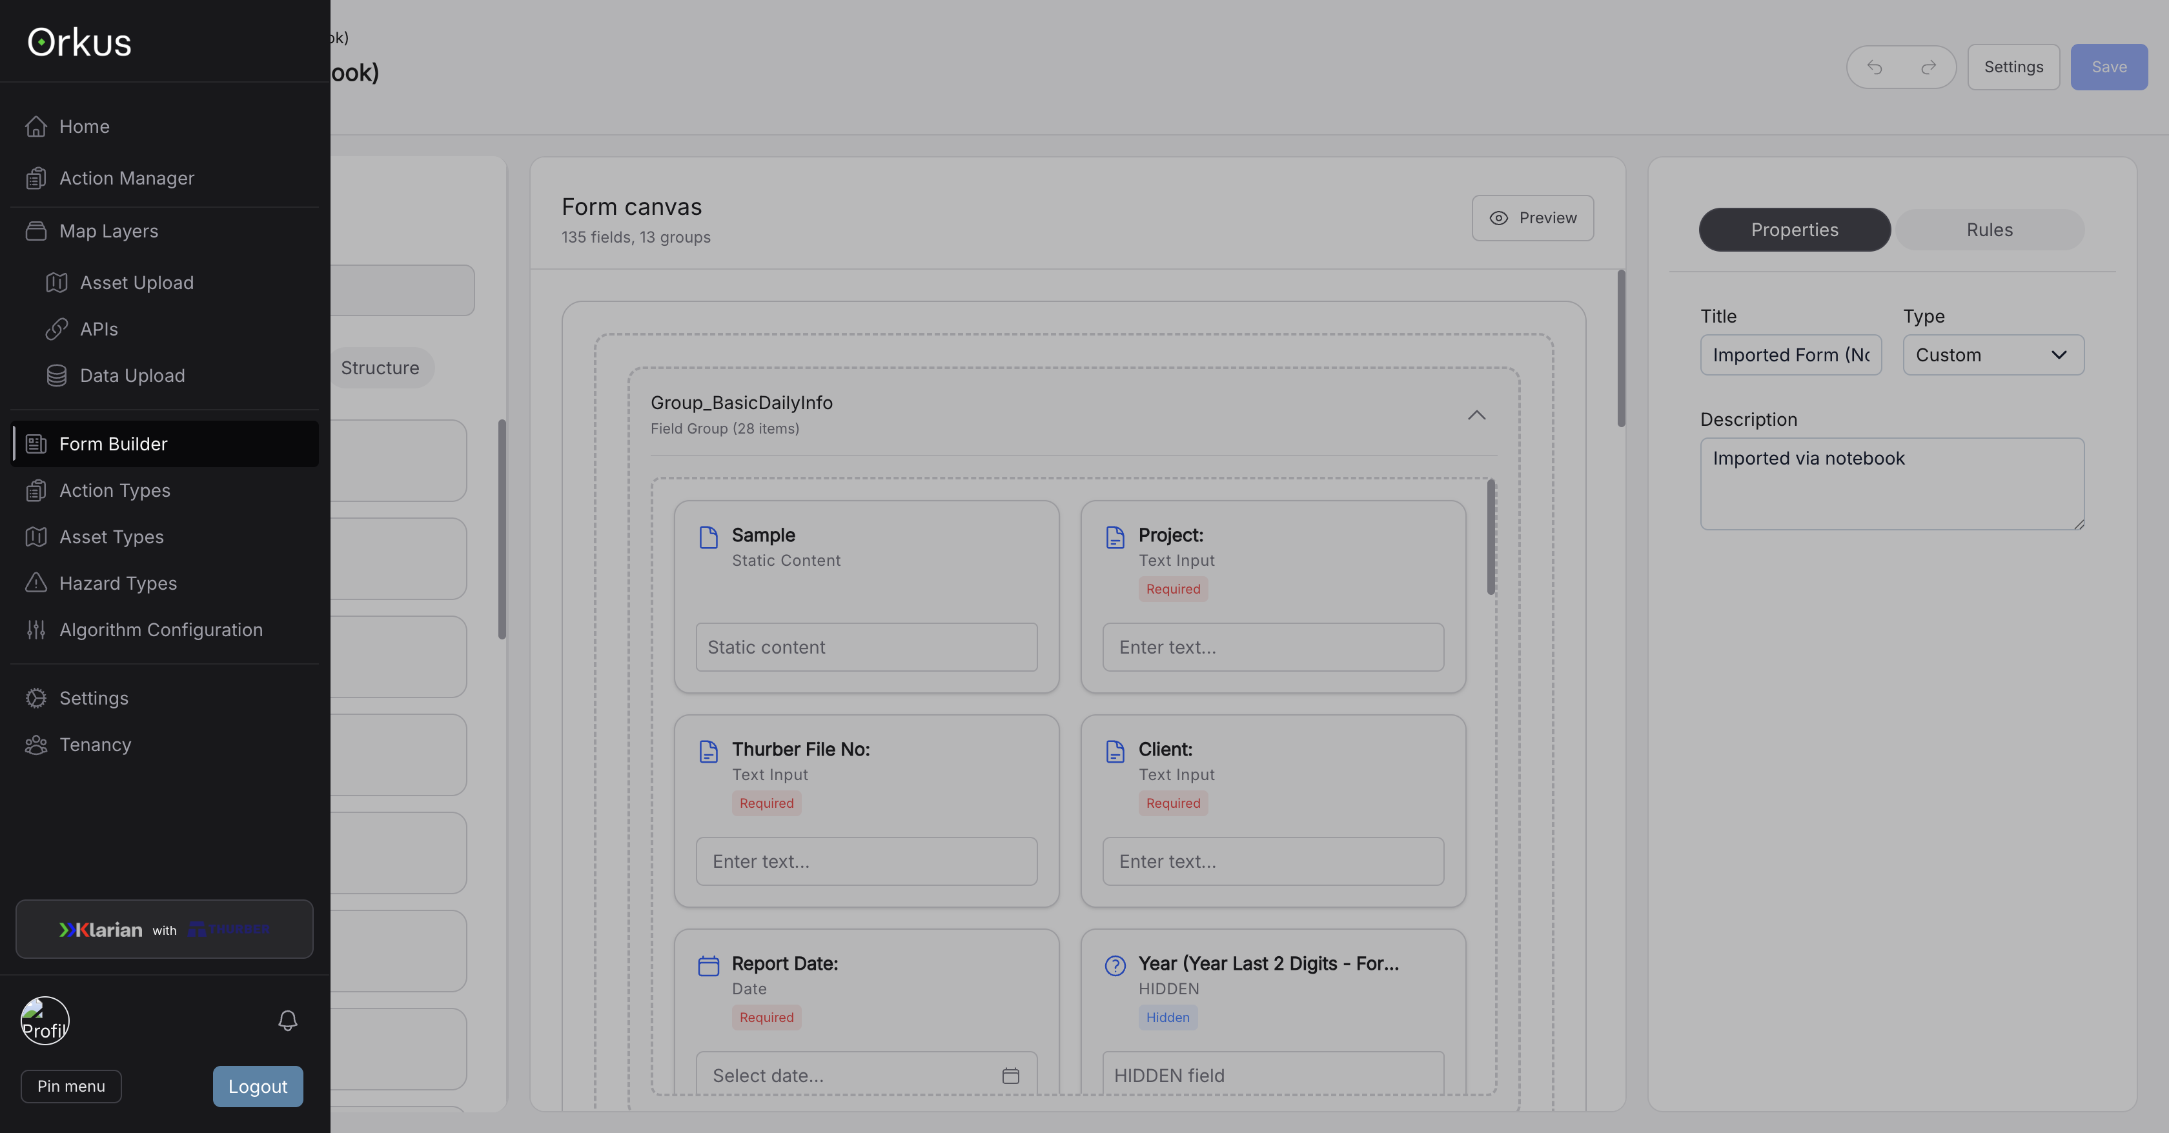Click the Description text area
The width and height of the screenshot is (2169, 1133).
tap(1891, 483)
